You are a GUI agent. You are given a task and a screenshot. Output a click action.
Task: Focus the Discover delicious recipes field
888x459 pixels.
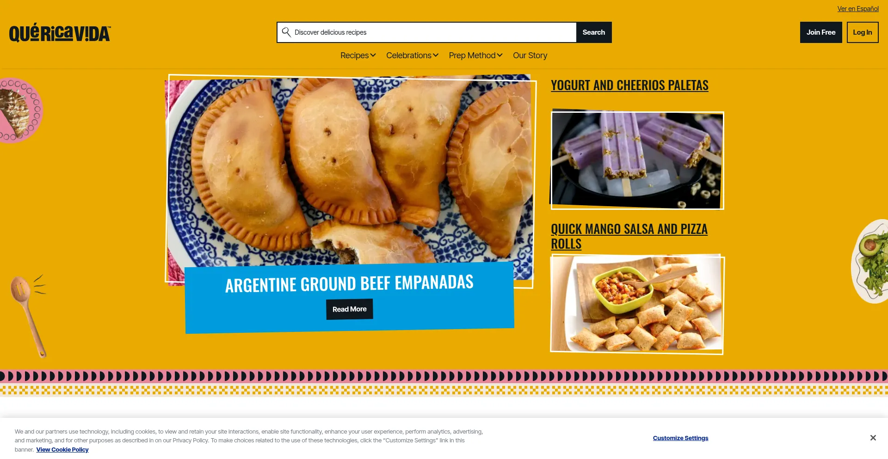pos(434,32)
